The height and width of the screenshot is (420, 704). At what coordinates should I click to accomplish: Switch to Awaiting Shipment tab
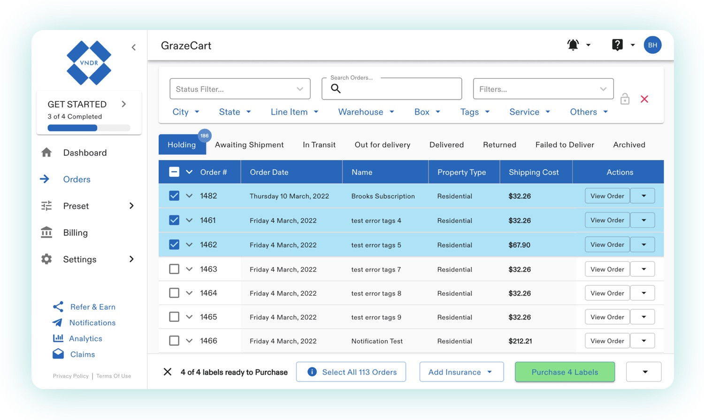coord(249,145)
